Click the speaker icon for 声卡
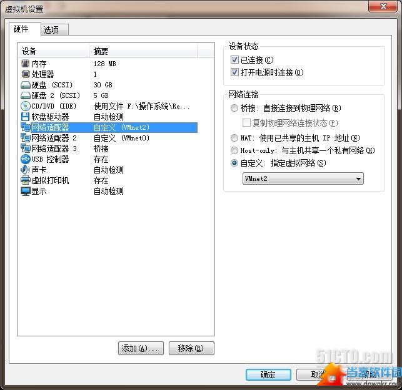 click(26, 170)
